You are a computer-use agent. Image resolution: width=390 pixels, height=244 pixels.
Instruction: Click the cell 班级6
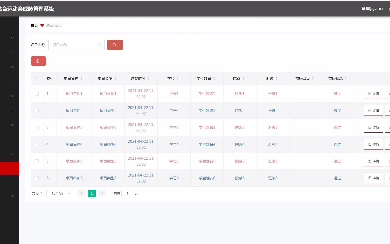point(273,178)
